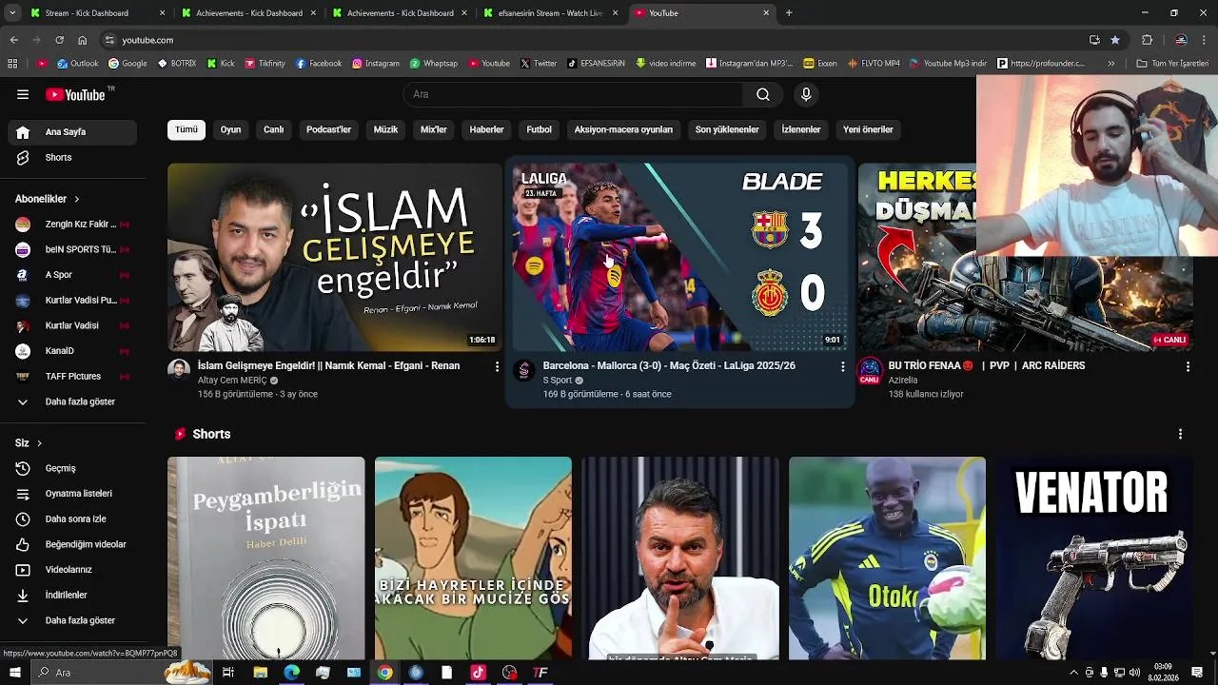
Task: Open Barcelona - Mallorca (3-0) Maç Özeti title
Action: click(x=669, y=365)
